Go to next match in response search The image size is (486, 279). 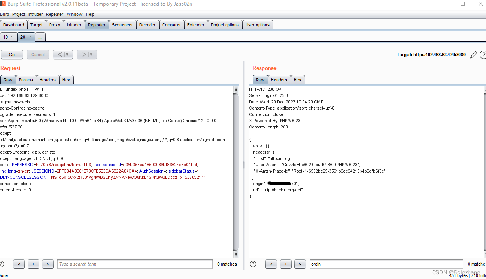300,264
